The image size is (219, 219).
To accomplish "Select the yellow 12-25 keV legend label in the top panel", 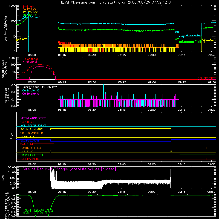I will click(x=30, y=12).
